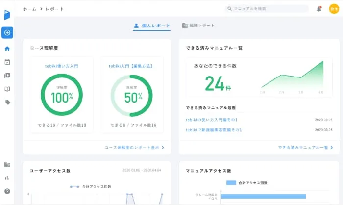Click the 100% understanding ring
Viewport: 343px width, 205px height.
pos(62,95)
